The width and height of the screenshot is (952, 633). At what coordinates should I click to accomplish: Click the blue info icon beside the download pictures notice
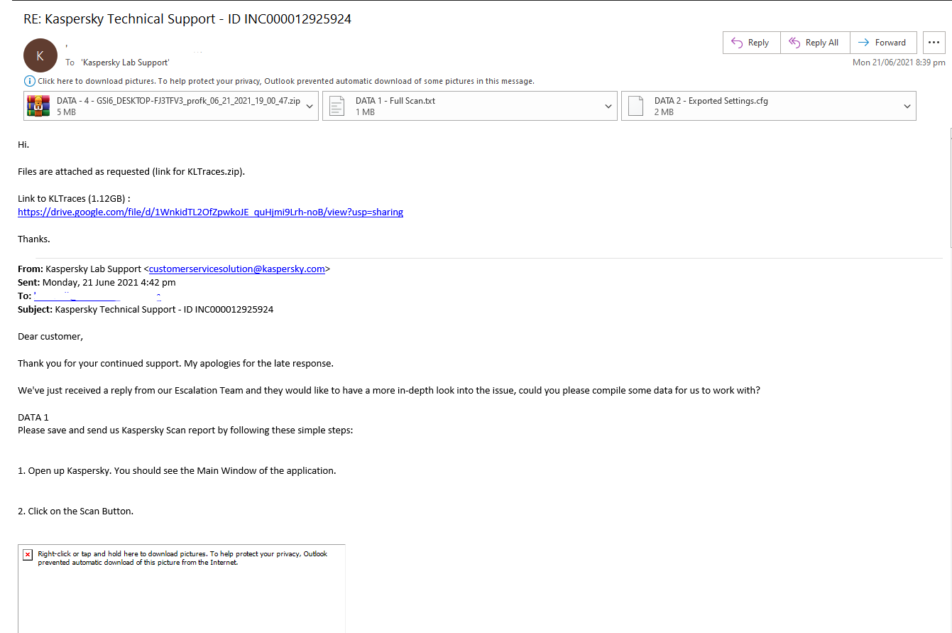pyautogui.click(x=29, y=81)
